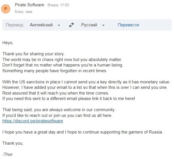Click the Heyo greeting line
Viewport: 174px width, 159px height.
pos(8,43)
